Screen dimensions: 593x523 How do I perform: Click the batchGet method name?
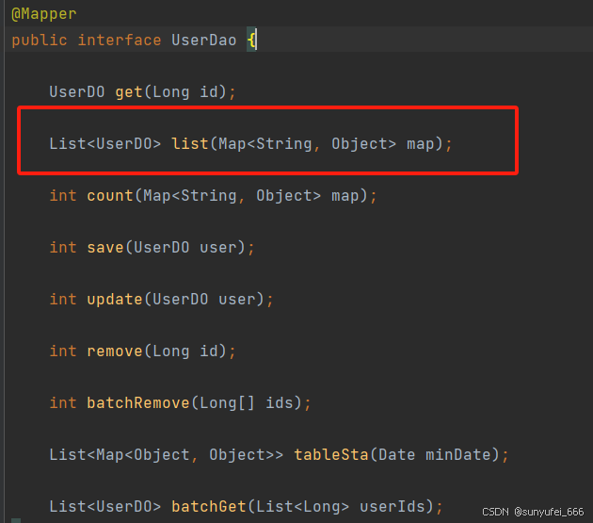pos(209,507)
